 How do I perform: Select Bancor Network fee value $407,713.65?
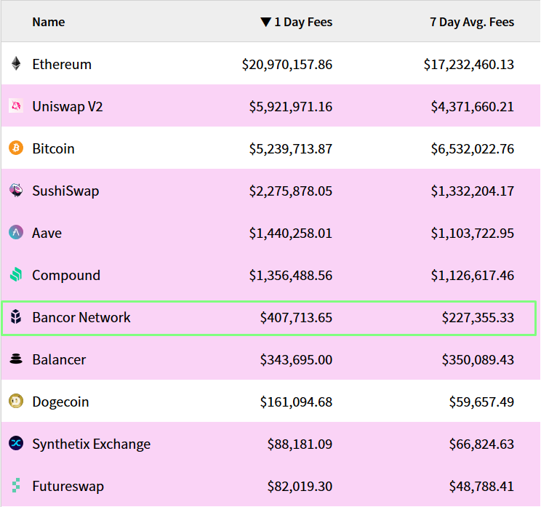point(296,317)
